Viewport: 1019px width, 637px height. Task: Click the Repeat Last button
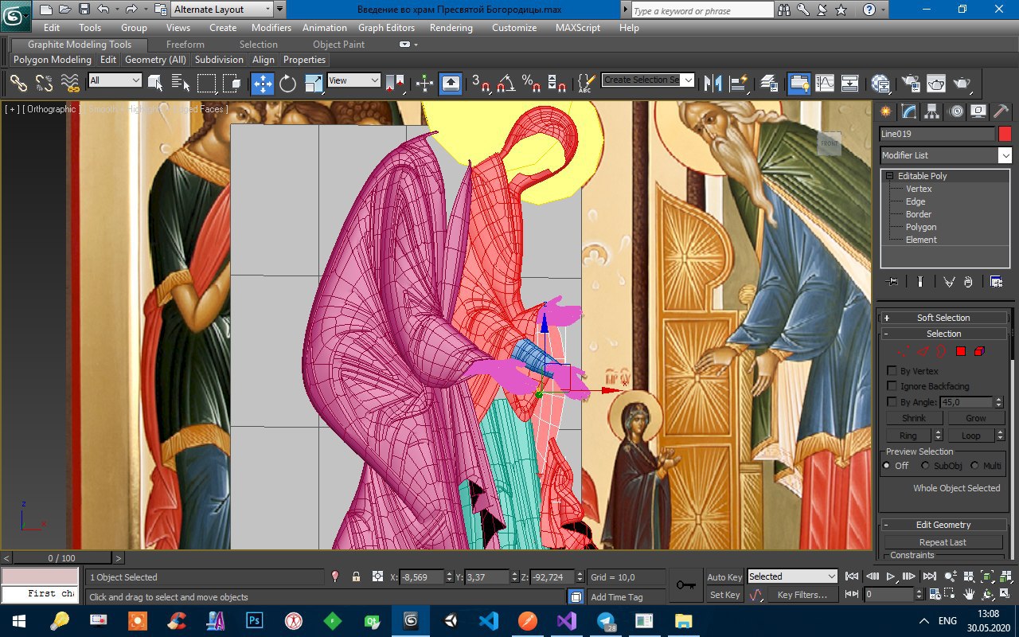click(943, 542)
